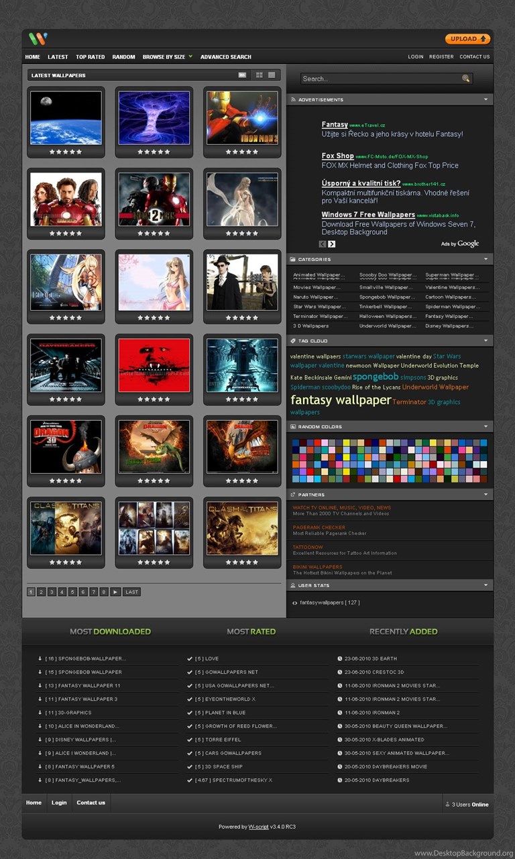The image size is (515, 859).
Task: Collapse the Tag Cloud panel
Action: pos(486,341)
